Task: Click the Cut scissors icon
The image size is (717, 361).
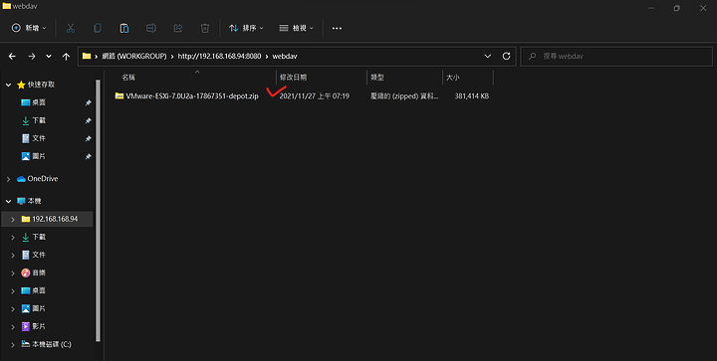Action: coord(71,28)
